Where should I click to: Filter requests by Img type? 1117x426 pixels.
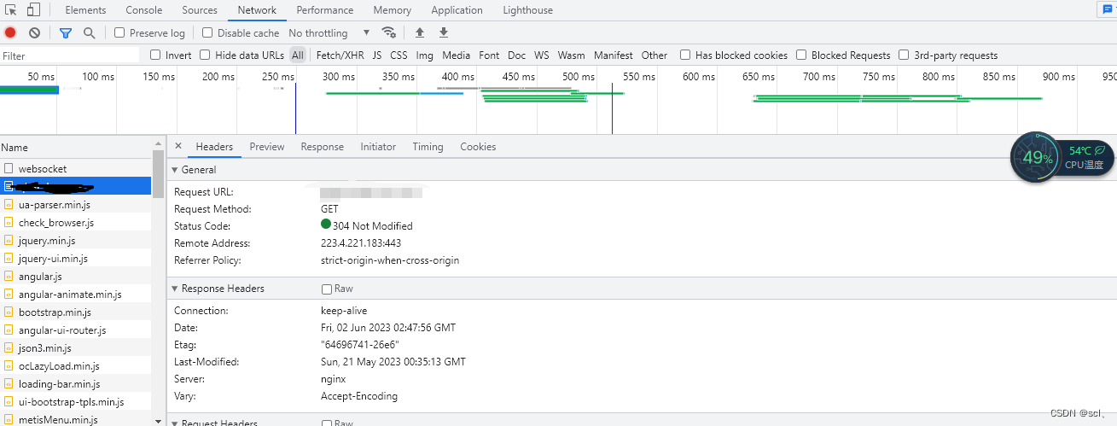[x=424, y=55]
